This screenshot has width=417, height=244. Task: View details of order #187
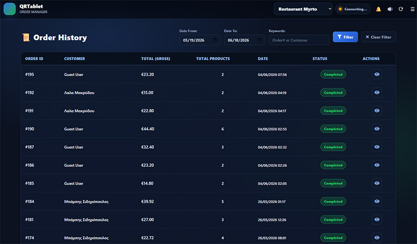pyautogui.click(x=377, y=147)
